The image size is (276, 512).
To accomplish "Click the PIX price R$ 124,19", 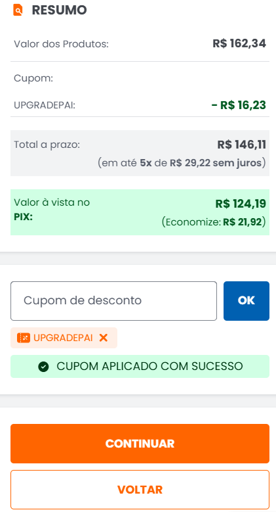I will coord(241,204).
